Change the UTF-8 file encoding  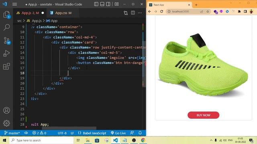pos(62,133)
